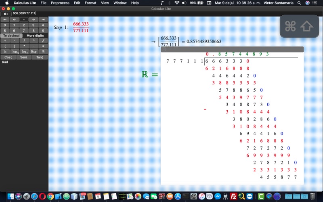
Task: Click the battery status indicator
Action: [x=197, y=3]
